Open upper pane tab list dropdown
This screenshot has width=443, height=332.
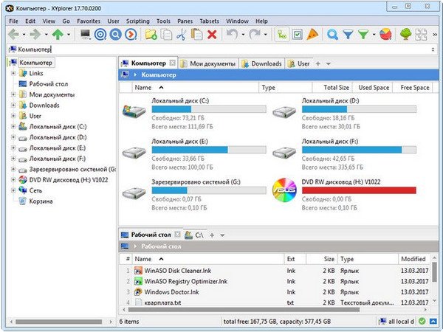(x=329, y=63)
